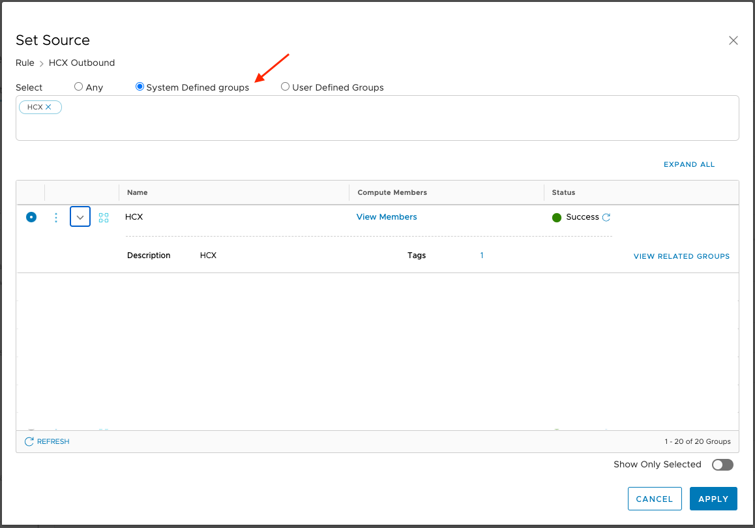Apply the source selection
Screen dimensions: 755x528
tap(713, 499)
